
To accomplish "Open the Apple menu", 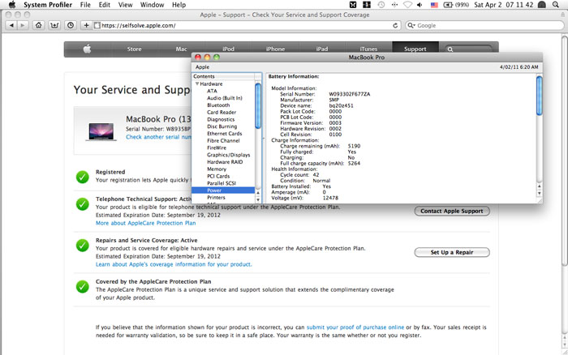I will (12, 5).
